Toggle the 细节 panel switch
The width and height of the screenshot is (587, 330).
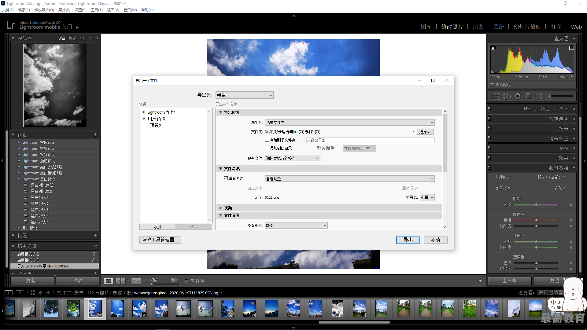(x=489, y=128)
